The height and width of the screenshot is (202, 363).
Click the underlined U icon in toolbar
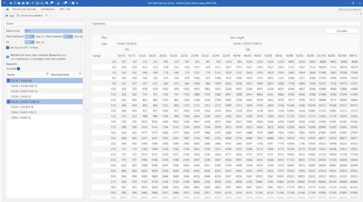click(x=58, y=3)
